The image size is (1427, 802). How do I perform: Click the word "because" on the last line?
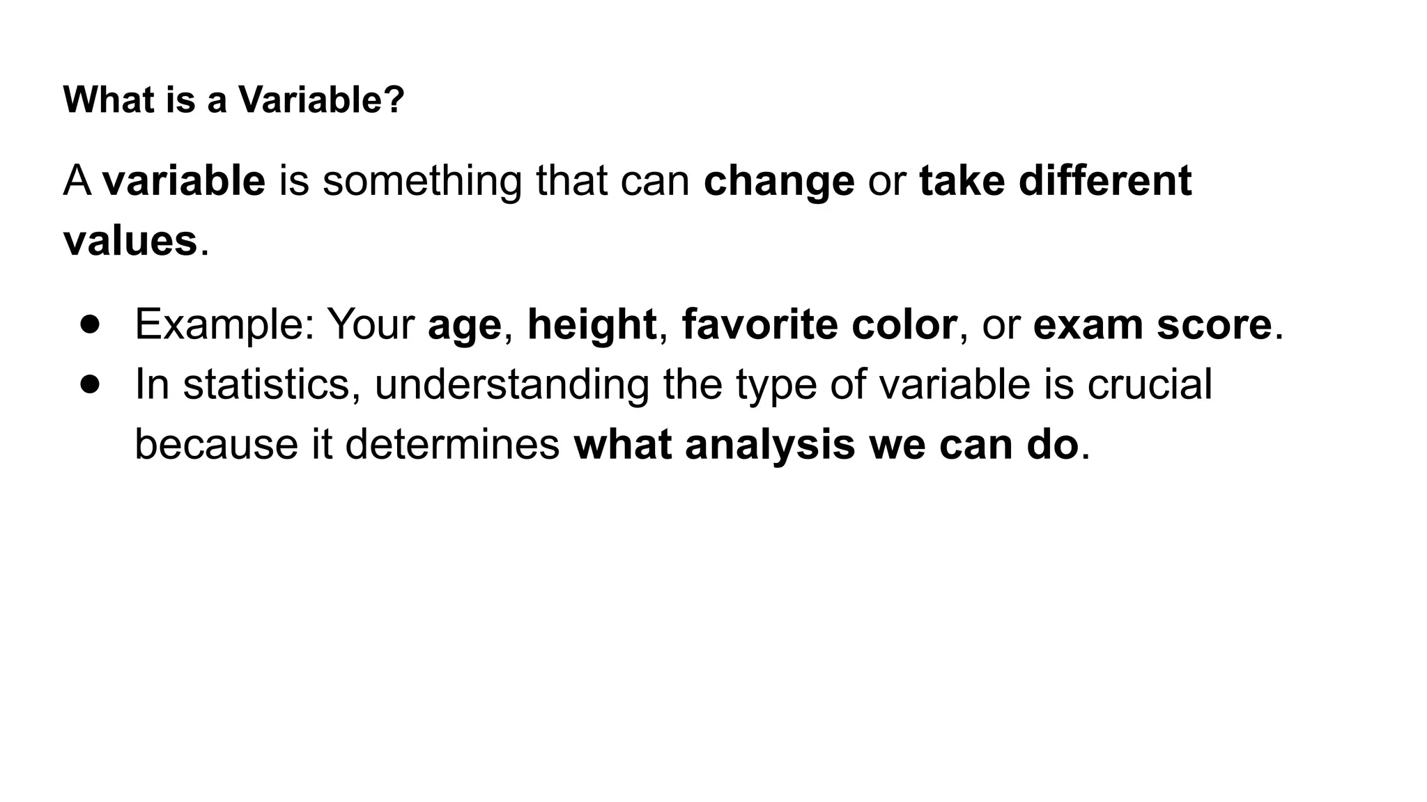coord(216,444)
